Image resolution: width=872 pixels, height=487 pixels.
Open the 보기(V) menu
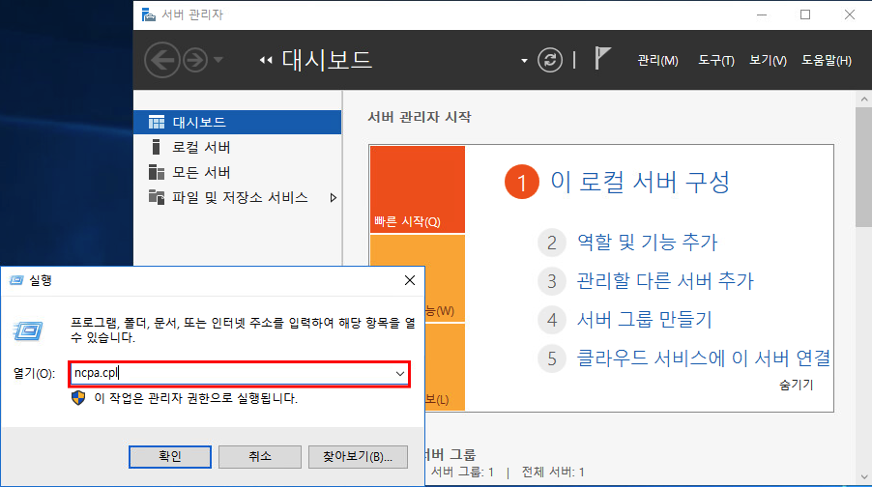click(768, 61)
